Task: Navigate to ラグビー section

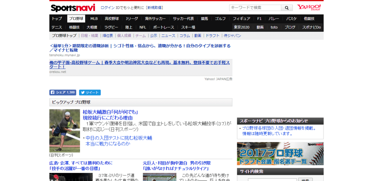Action: [111, 27]
